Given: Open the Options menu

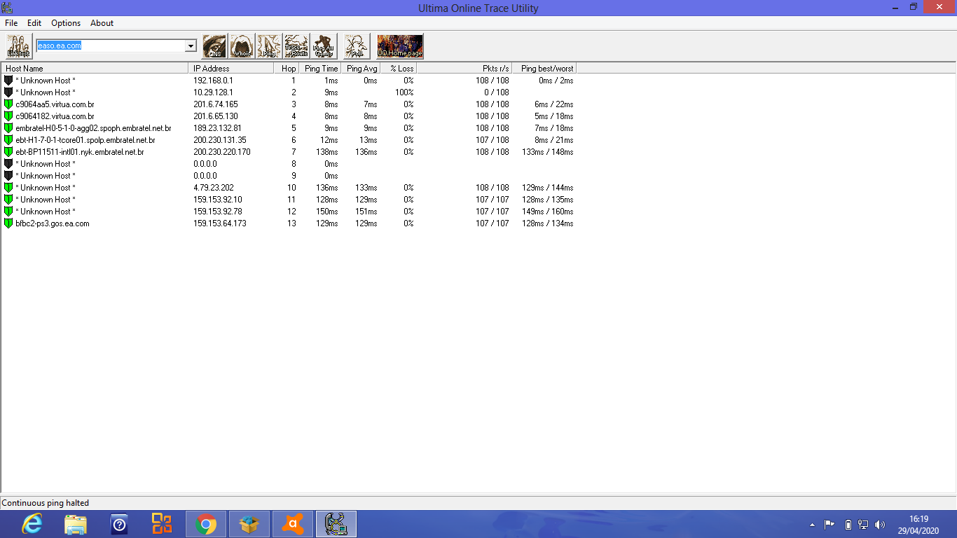Looking at the screenshot, I should pyautogui.click(x=66, y=23).
